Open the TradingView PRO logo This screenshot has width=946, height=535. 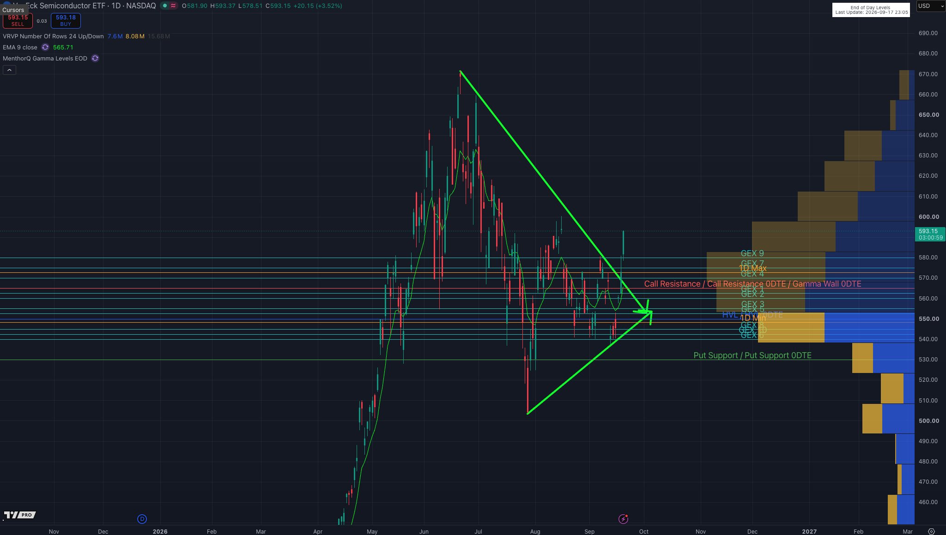pos(19,515)
